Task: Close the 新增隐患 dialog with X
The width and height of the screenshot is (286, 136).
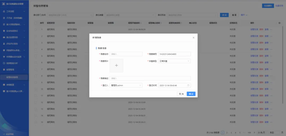Action: click(194, 38)
